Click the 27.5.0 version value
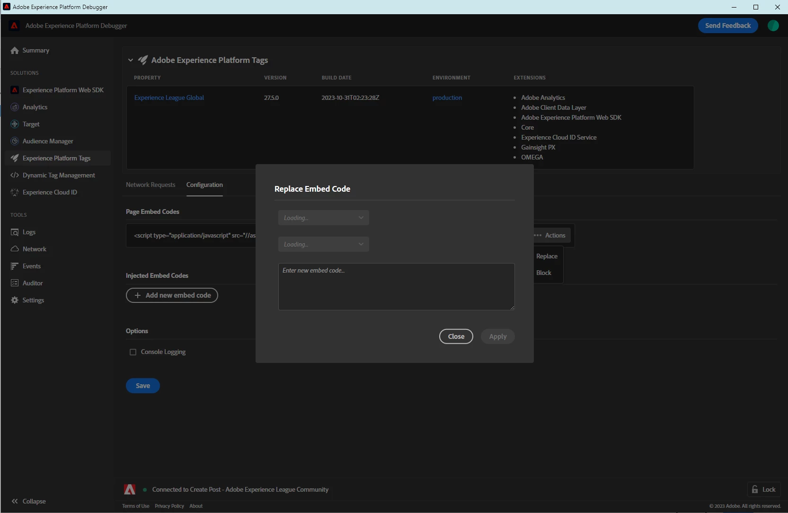The image size is (788, 513). (x=272, y=97)
